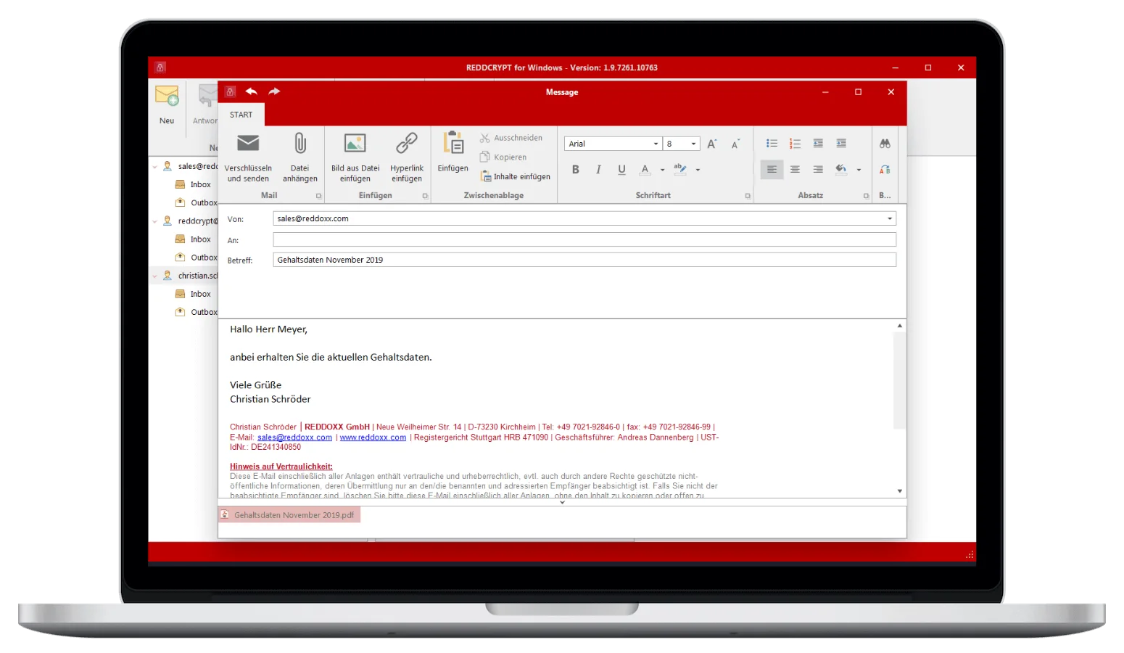This screenshot has height=653, width=1124.
Task: Open find with binoculars icon
Action: click(885, 144)
